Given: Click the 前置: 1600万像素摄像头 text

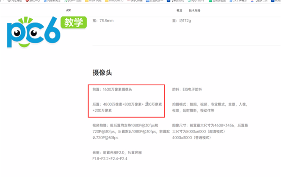Looking at the screenshot, I should tap(112, 89).
